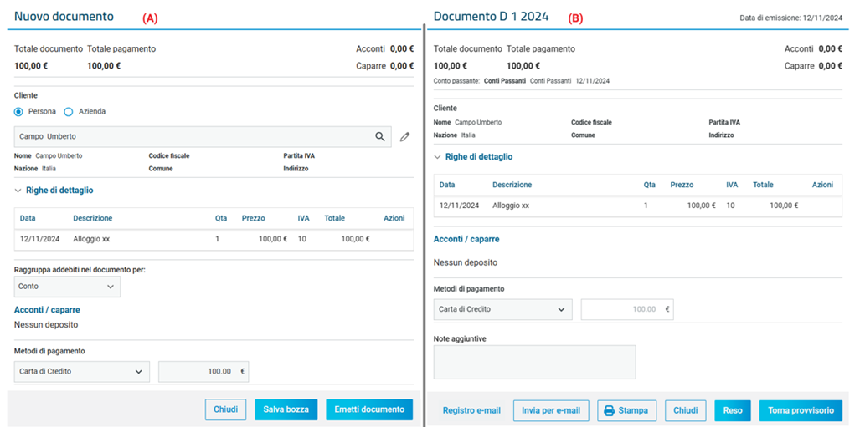Open Carta di Credito dropdown in Documento D 1 2024
The height and width of the screenshot is (427, 865).
503,309
